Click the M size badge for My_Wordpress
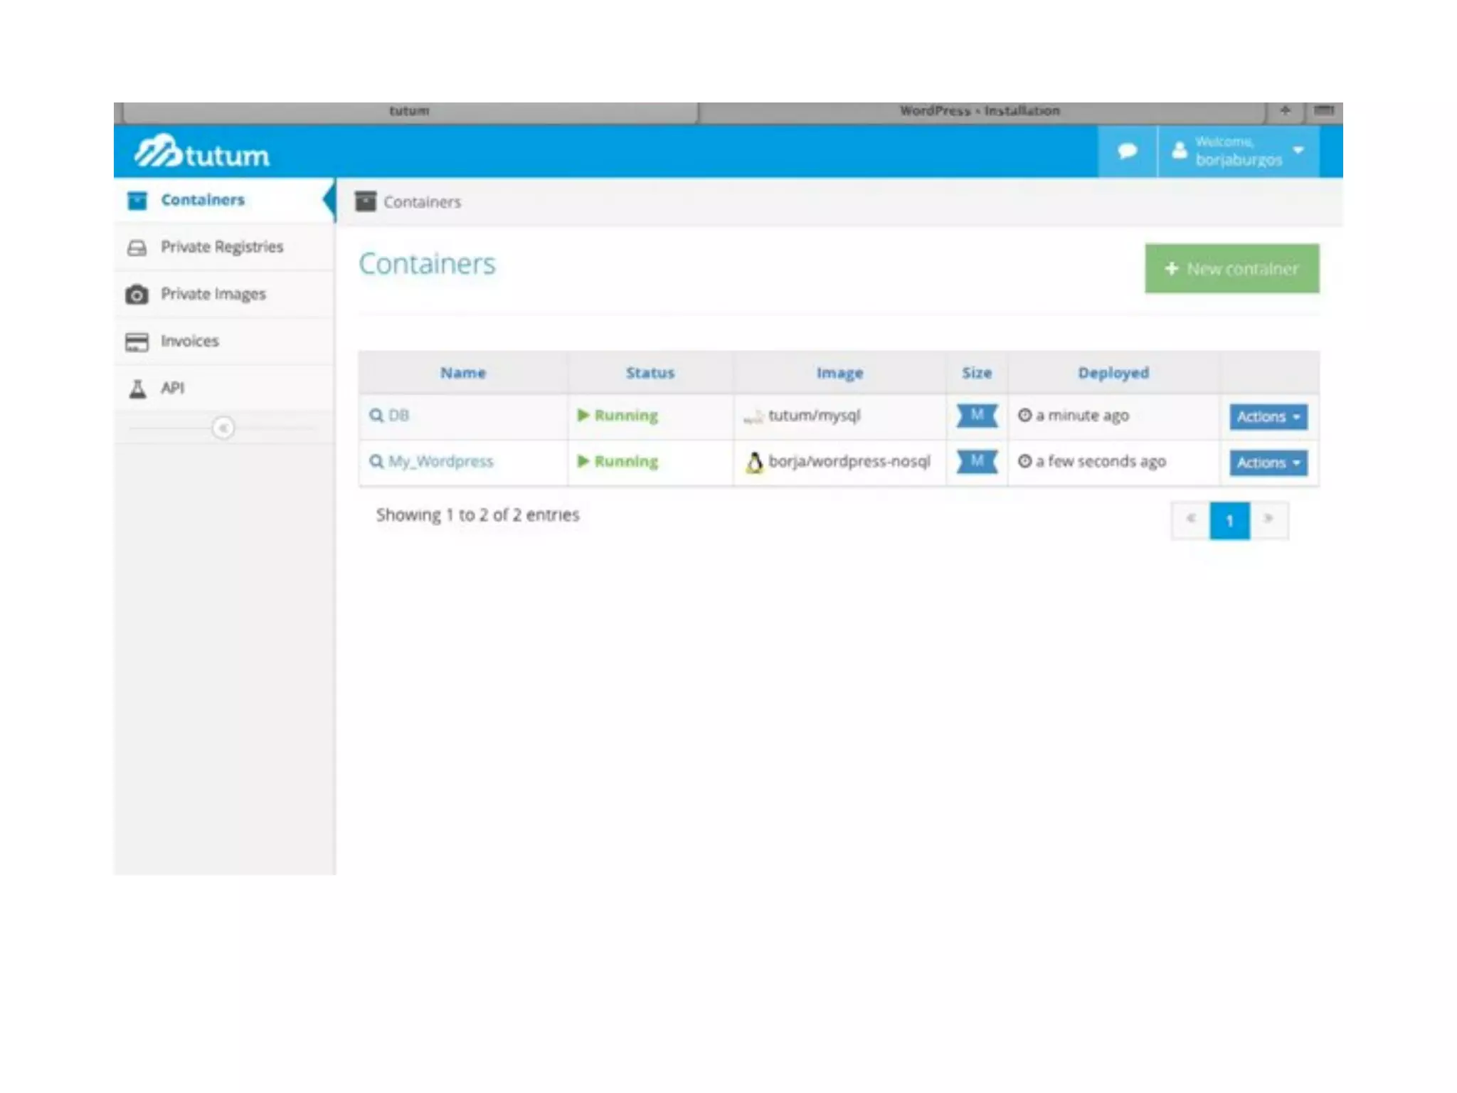The height and width of the screenshot is (1093, 1457). [x=977, y=461]
